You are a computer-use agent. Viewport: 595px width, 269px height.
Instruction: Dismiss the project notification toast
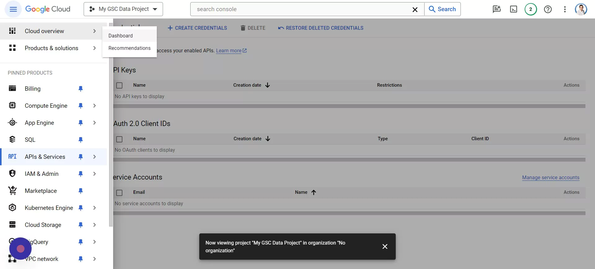tap(385, 246)
